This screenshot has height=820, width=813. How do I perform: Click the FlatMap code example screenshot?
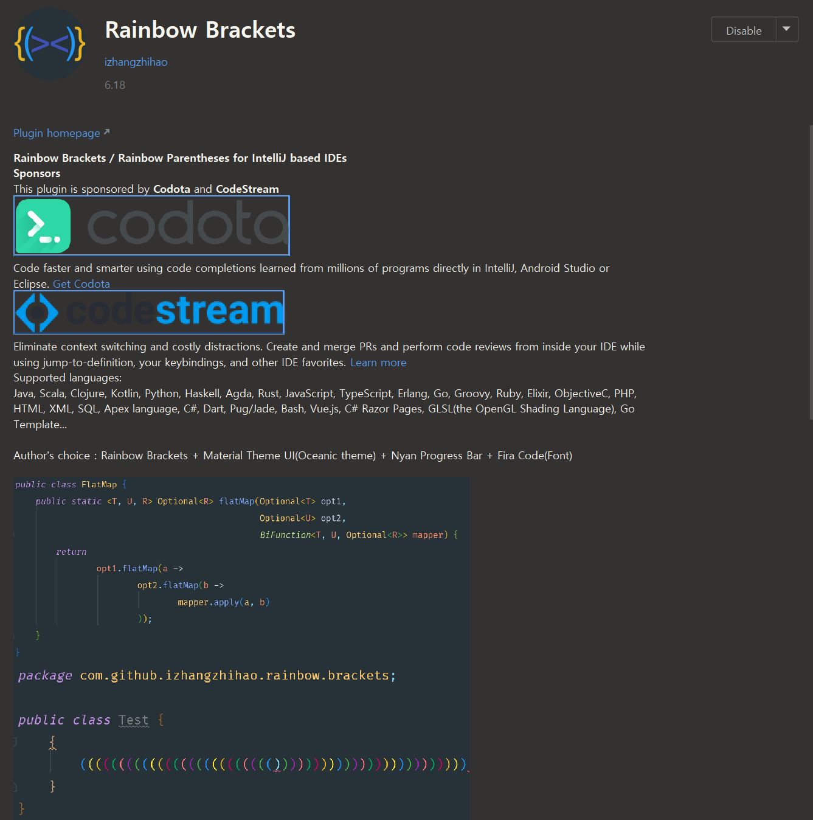pos(241,568)
